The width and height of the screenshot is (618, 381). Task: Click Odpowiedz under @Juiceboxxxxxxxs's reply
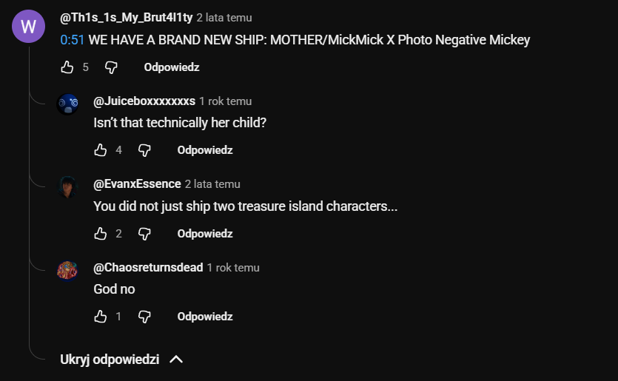tap(205, 150)
